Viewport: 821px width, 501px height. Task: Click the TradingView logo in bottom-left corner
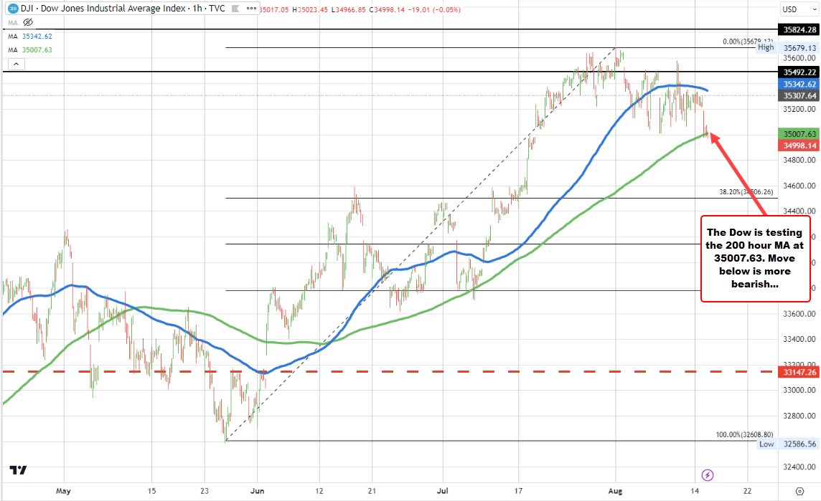coord(18,471)
